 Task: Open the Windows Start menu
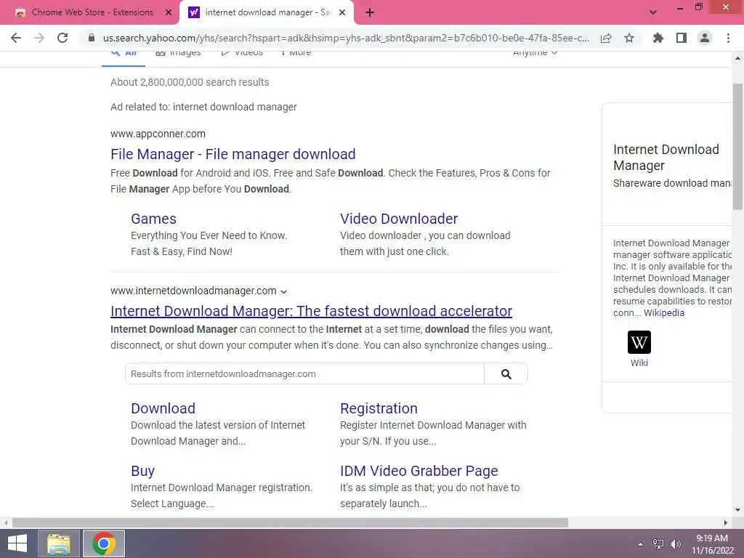tap(17, 543)
